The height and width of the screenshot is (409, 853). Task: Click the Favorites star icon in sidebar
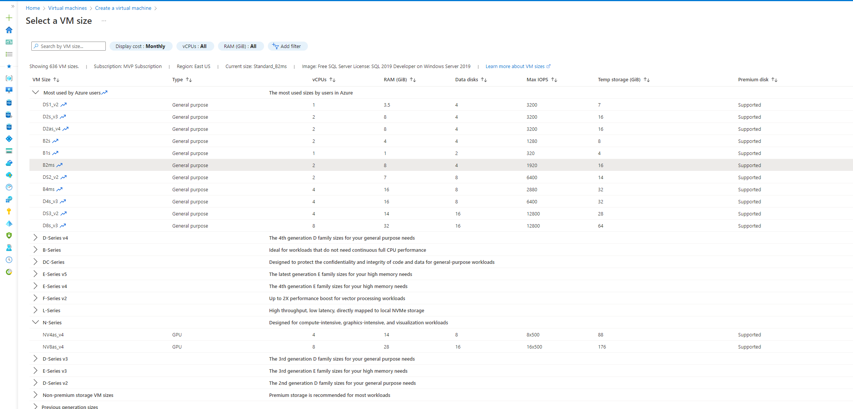(x=9, y=66)
